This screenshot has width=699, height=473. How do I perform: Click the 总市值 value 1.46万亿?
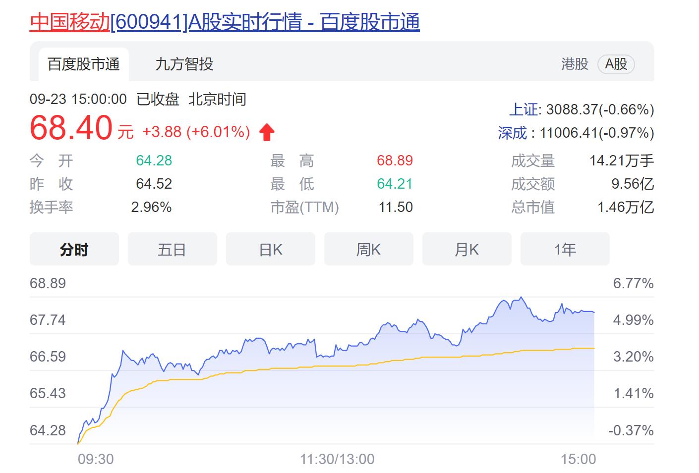(x=626, y=207)
